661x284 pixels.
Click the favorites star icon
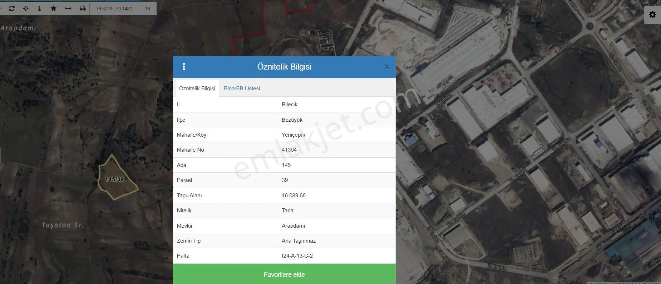pyautogui.click(x=54, y=8)
